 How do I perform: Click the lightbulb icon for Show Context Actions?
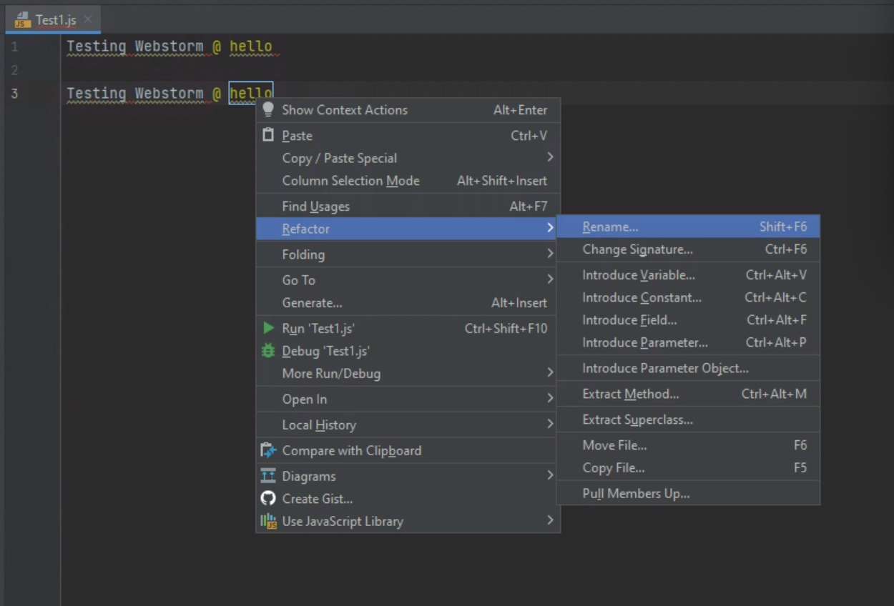coord(268,109)
